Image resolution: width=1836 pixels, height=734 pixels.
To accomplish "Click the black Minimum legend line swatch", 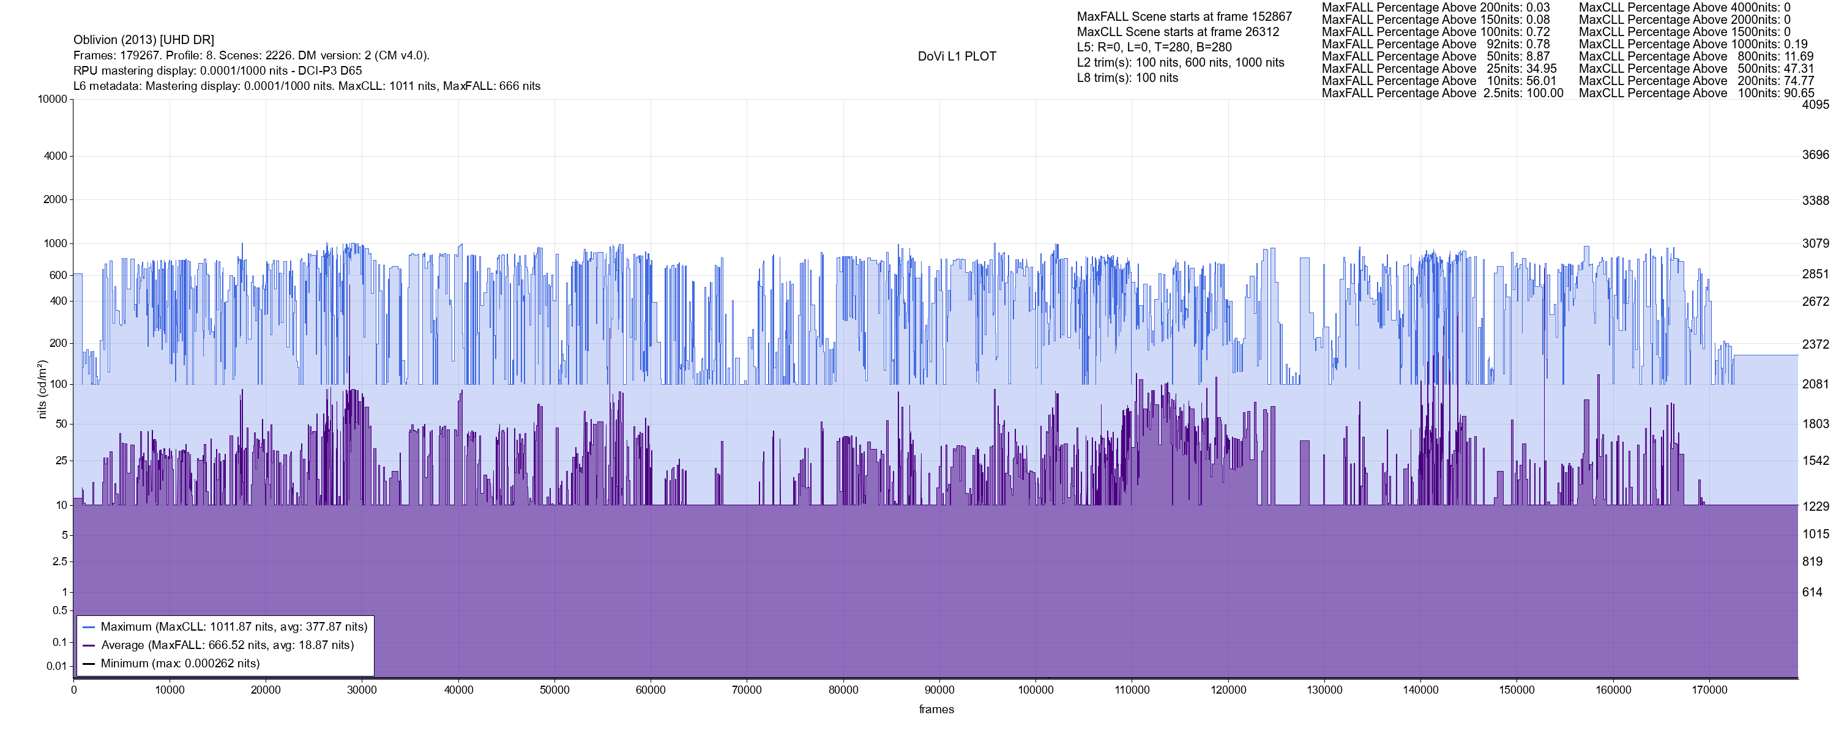I will [x=89, y=664].
